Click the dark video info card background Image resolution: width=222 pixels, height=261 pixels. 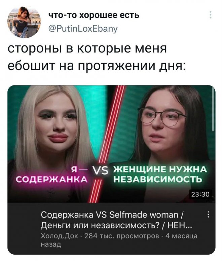click(x=111, y=228)
